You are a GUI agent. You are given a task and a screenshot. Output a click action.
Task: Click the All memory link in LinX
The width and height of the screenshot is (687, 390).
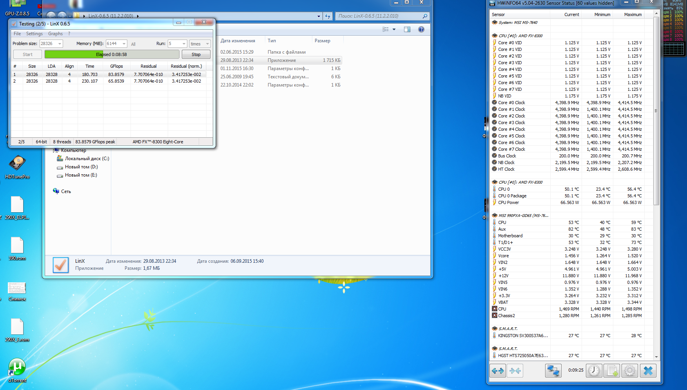pyautogui.click(x=133, y=44)
